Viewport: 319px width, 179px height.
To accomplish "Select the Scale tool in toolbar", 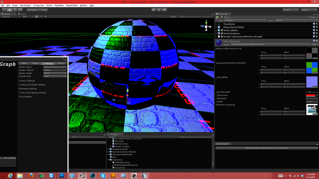I will click(x=20, y=10).
